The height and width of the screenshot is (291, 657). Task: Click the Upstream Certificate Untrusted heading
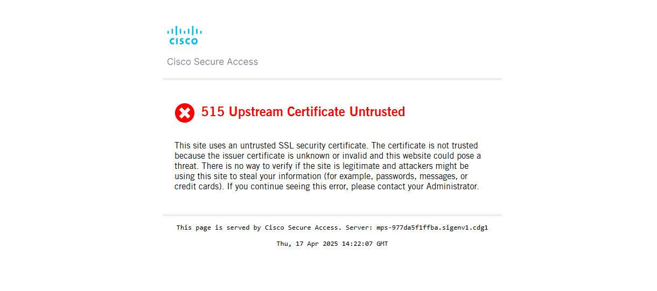pos(317,112)
